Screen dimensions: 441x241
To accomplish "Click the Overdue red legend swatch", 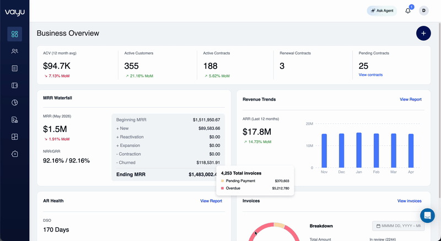I will pyautogui.click(x=223, y=188).
